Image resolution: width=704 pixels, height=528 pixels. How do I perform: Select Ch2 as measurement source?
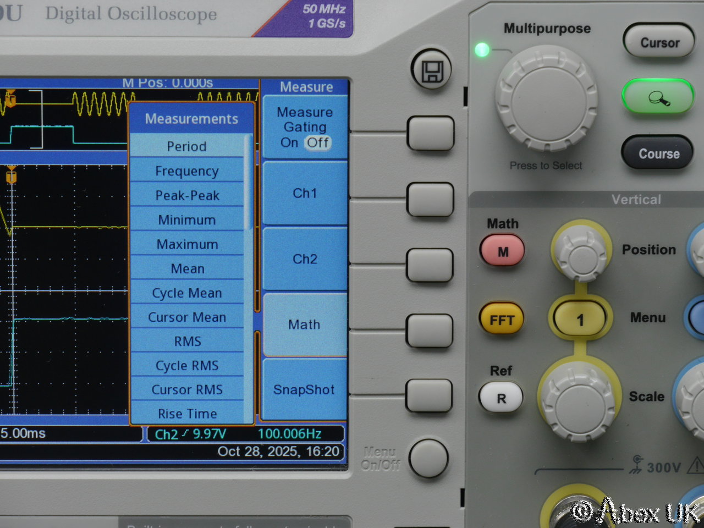coord(305,259)
